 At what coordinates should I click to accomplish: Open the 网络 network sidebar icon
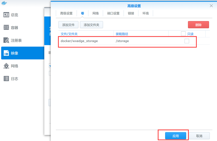[6, 66]
